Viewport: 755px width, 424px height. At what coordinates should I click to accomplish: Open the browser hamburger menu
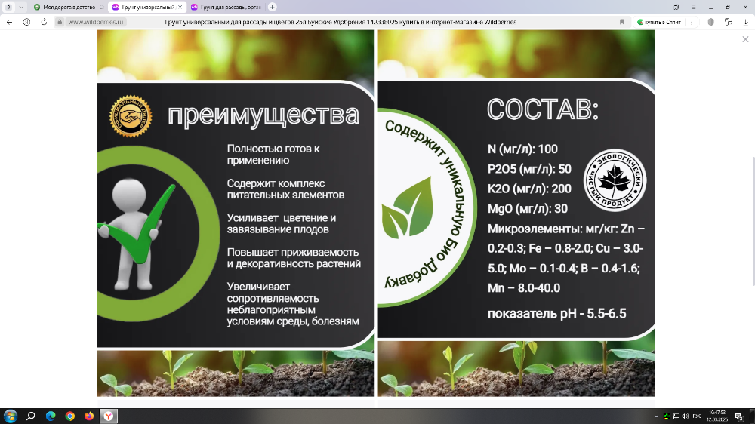(x=695, y=7)
